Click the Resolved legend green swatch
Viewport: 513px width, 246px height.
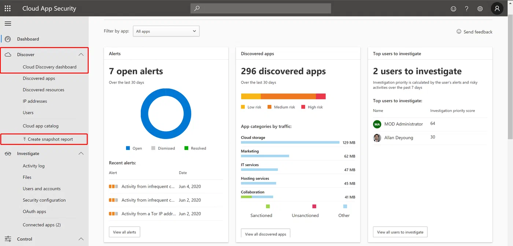pos(186,148)
